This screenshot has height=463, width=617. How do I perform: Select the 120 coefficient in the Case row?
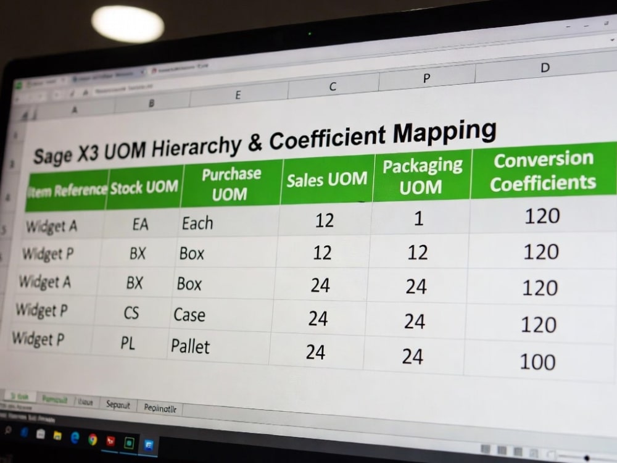pos(538,325)
